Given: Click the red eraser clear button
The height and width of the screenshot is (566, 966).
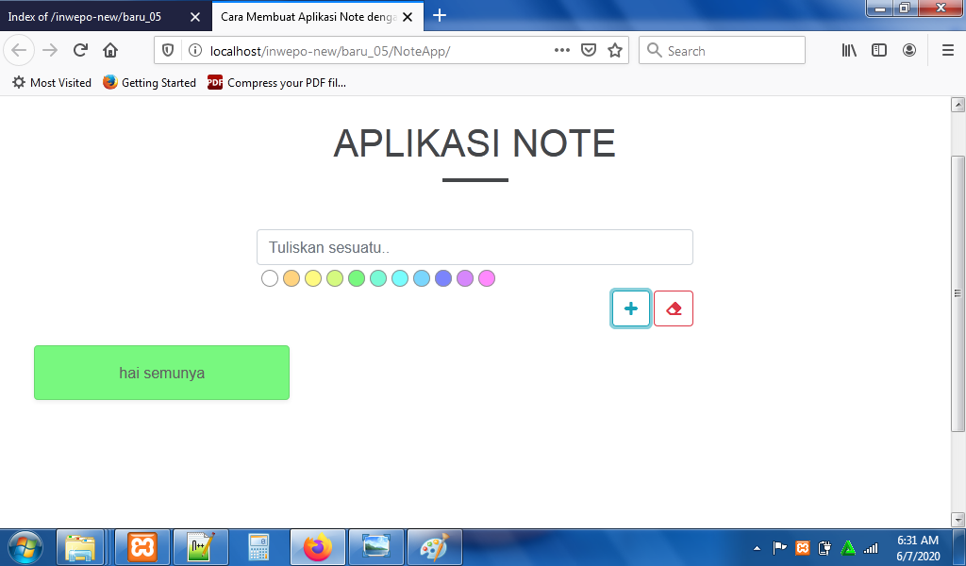Looking at the screenshot, I should tap(674, 308).
